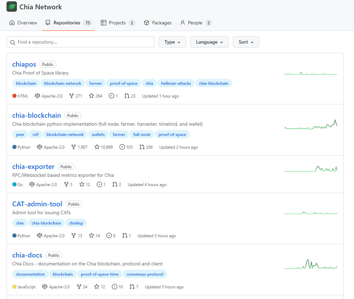This screenshot has height=299, width=354.
Task: Click the star icon in CAT-admin-tool row
Action: click(x=92, y=236)
